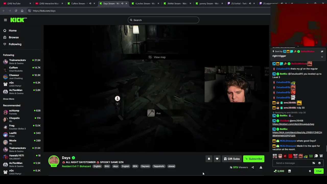Click Days streamer avatar
The width and height of the screenshot is (327, 184).
pos(54,161)
